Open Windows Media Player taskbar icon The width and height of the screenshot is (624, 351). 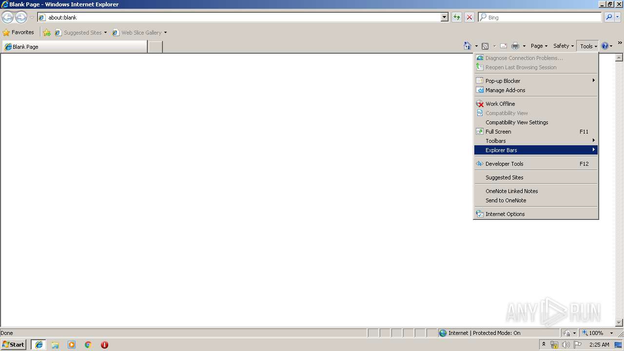coord(72,345)
